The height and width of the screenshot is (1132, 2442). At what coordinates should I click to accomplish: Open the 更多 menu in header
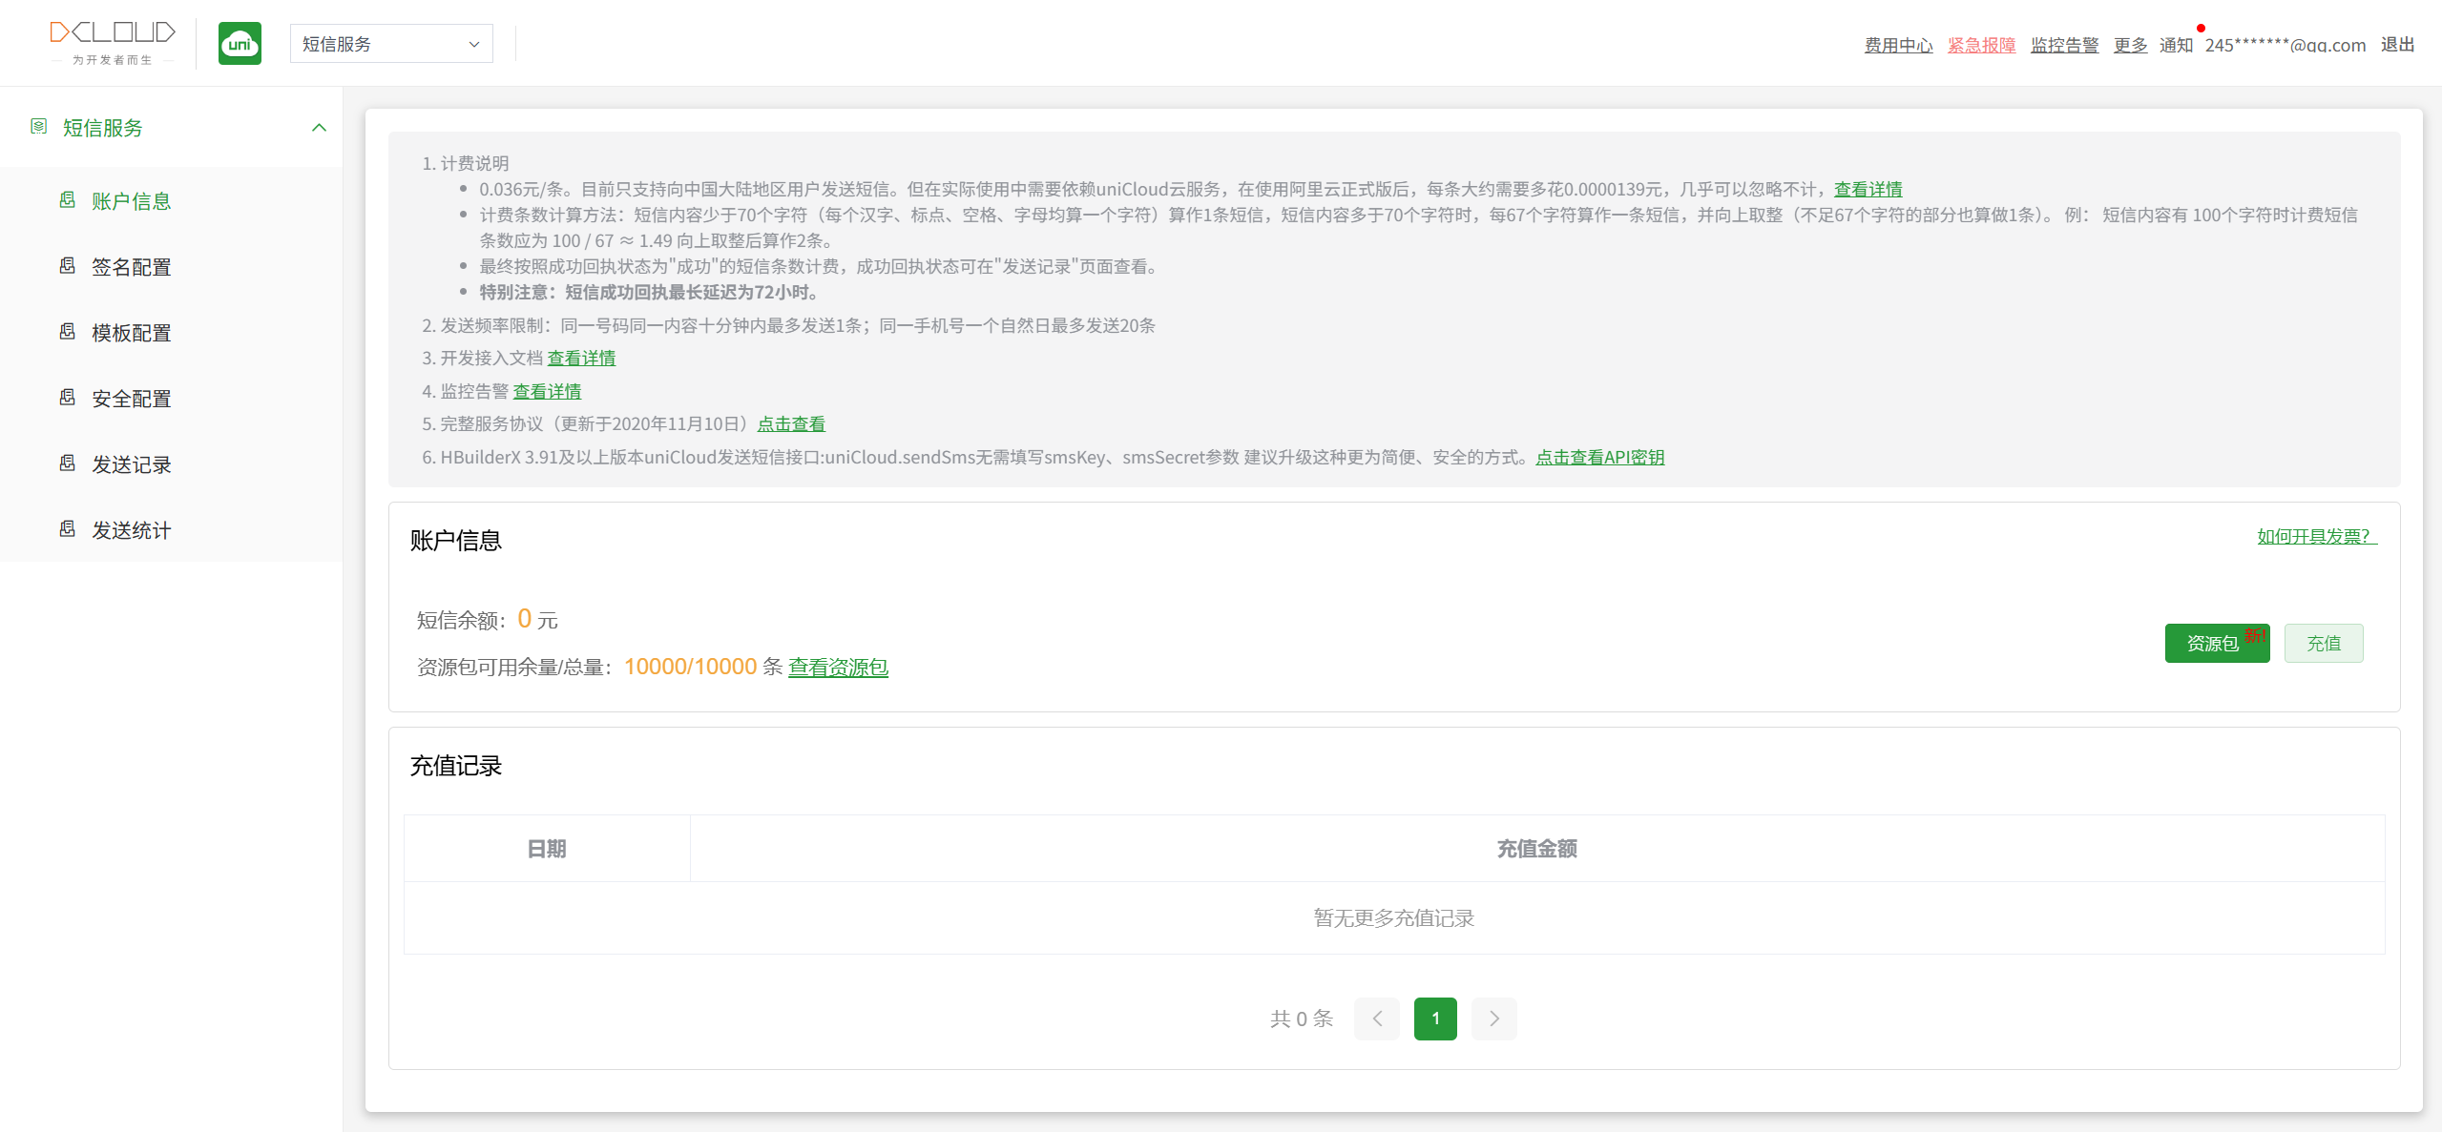[x=2129, y=45]
